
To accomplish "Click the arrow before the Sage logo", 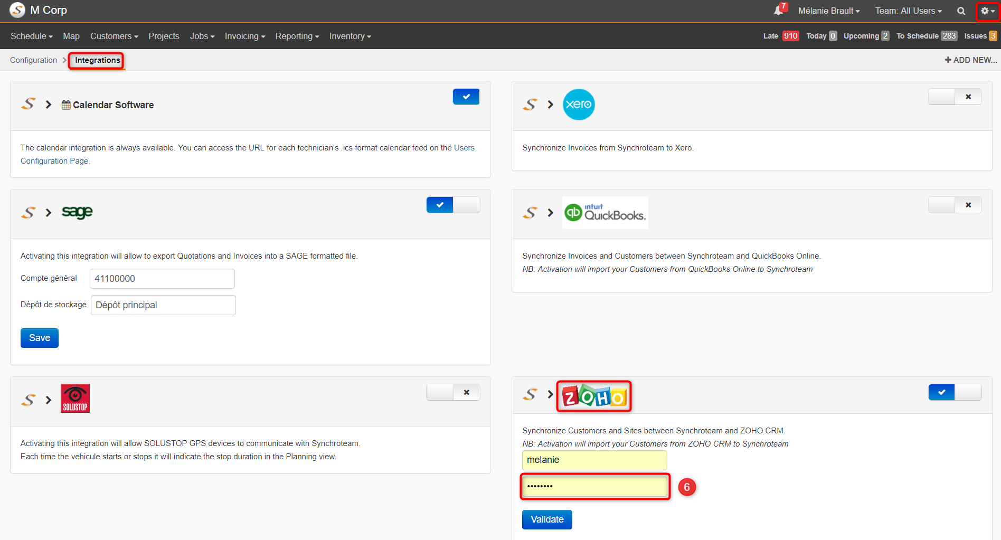I will click(x=49, y=213).
